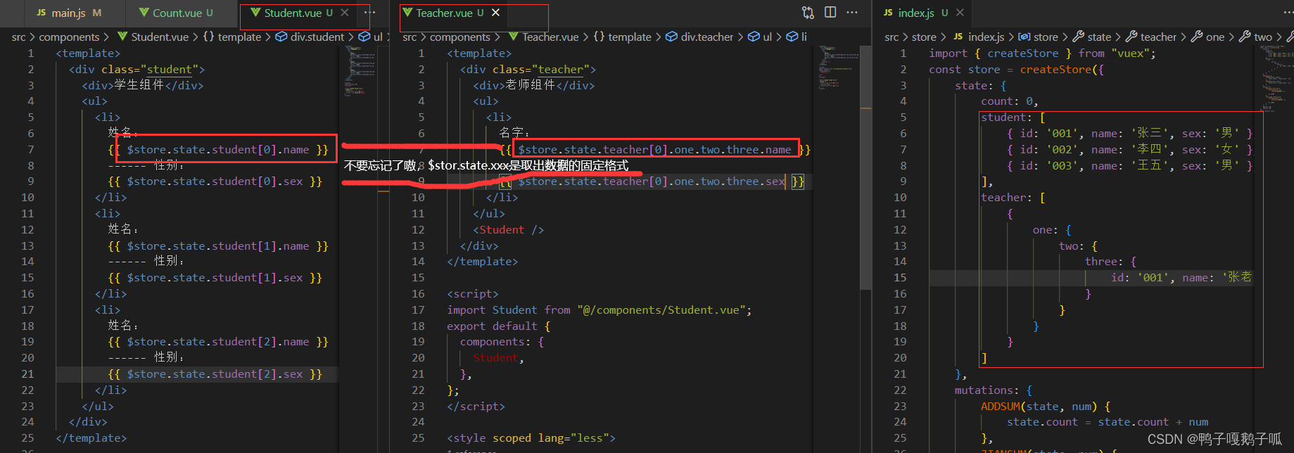Click the mutations: { line
1294x453 pixels.
993,390
